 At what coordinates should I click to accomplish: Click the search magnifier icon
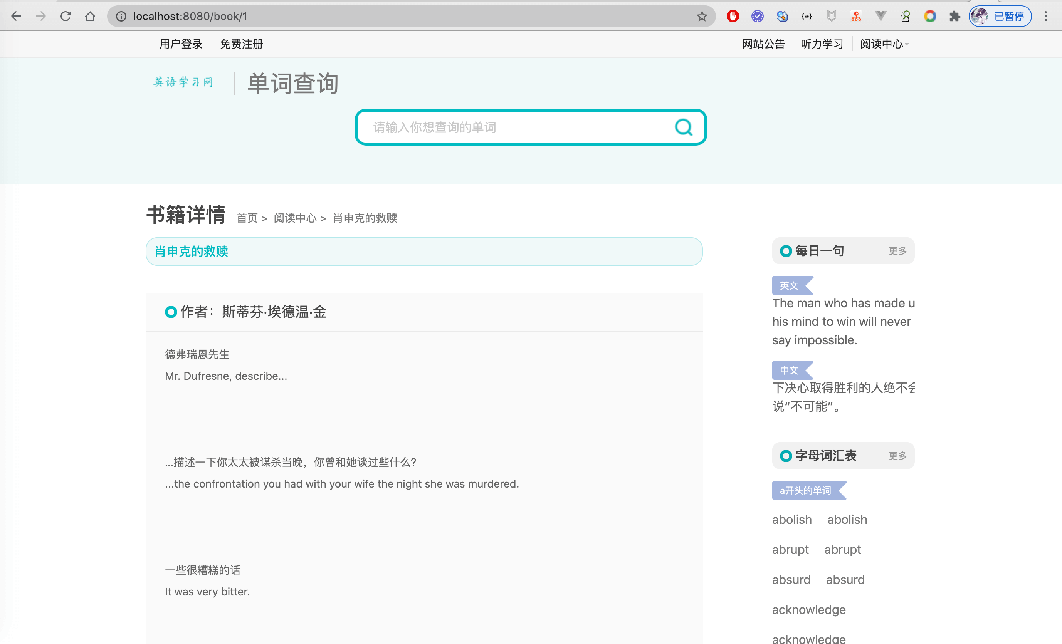(683, 127)
